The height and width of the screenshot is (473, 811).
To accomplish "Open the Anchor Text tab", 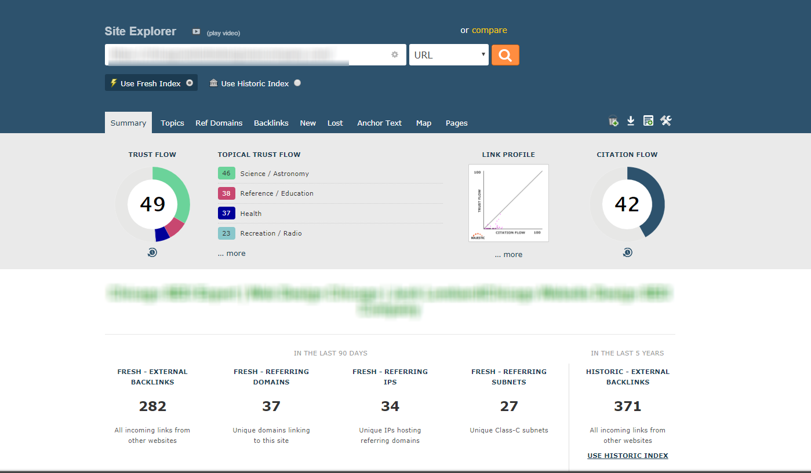I will coord(379,123).
